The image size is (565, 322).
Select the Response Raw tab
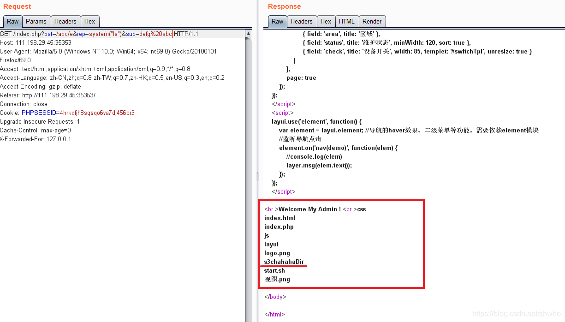277,21
